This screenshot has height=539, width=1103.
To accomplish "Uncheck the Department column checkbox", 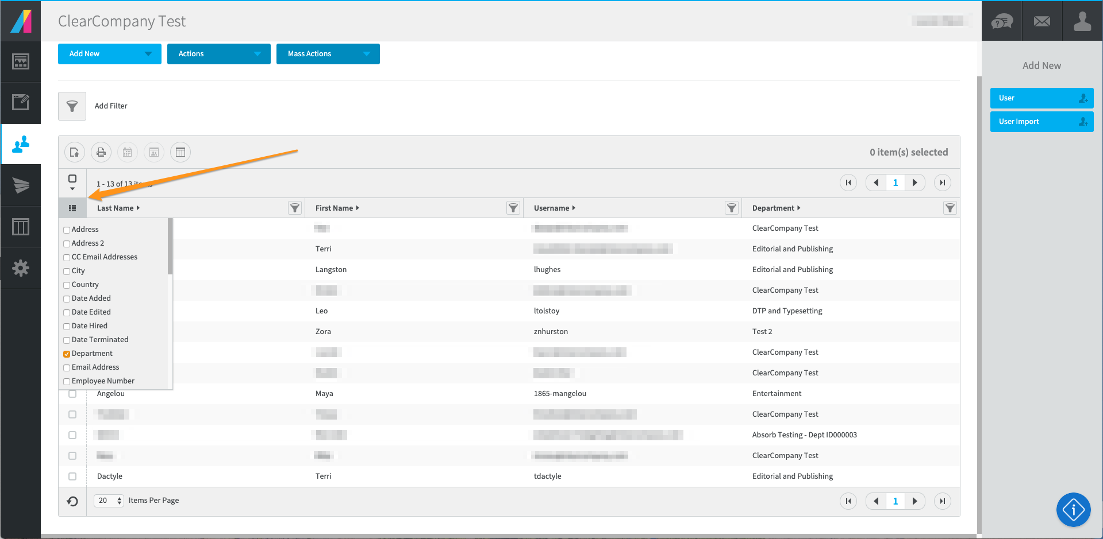I will (67, 354).
